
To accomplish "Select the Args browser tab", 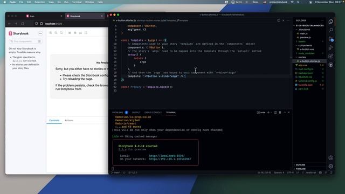I will tap(44, 16).
